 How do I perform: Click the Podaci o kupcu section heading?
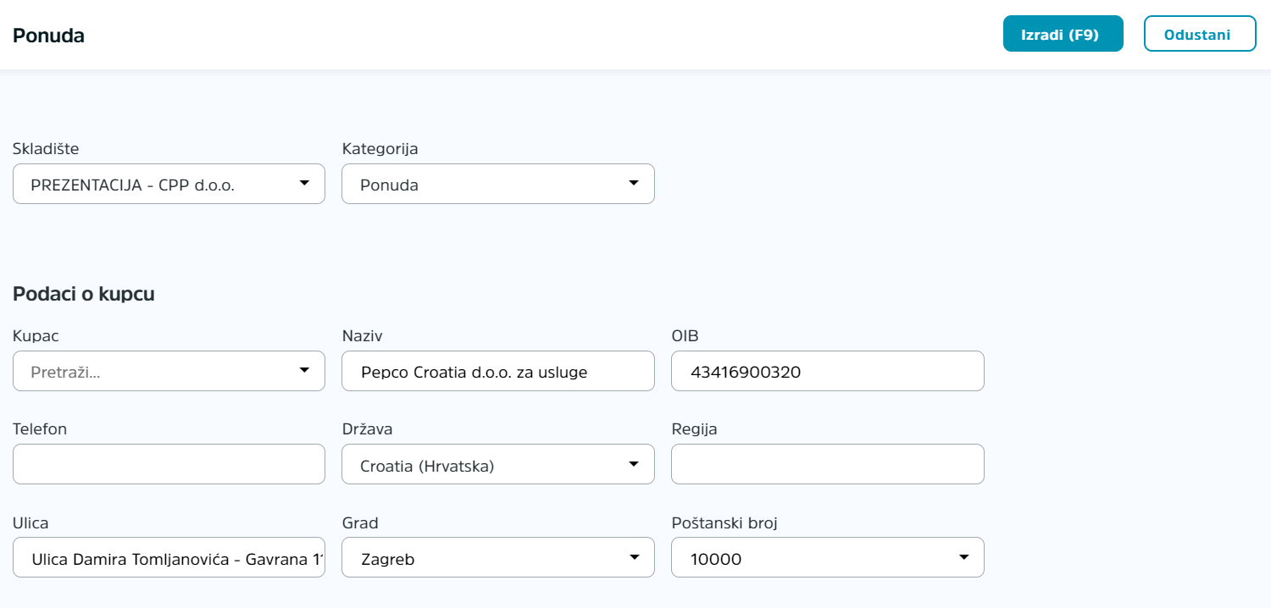(83, 294)
